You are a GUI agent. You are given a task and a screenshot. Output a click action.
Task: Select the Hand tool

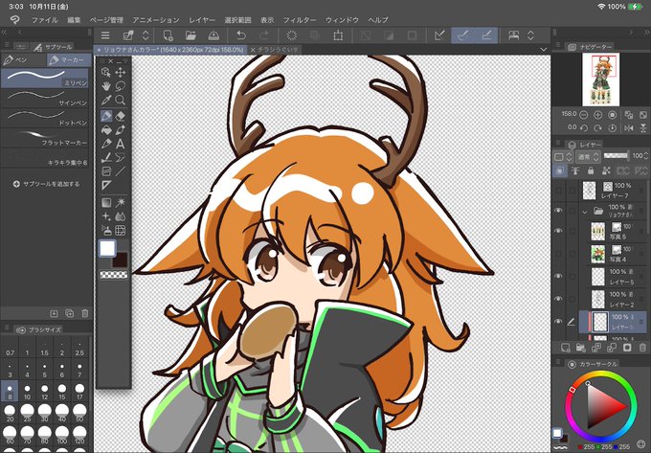click(106, 86)
